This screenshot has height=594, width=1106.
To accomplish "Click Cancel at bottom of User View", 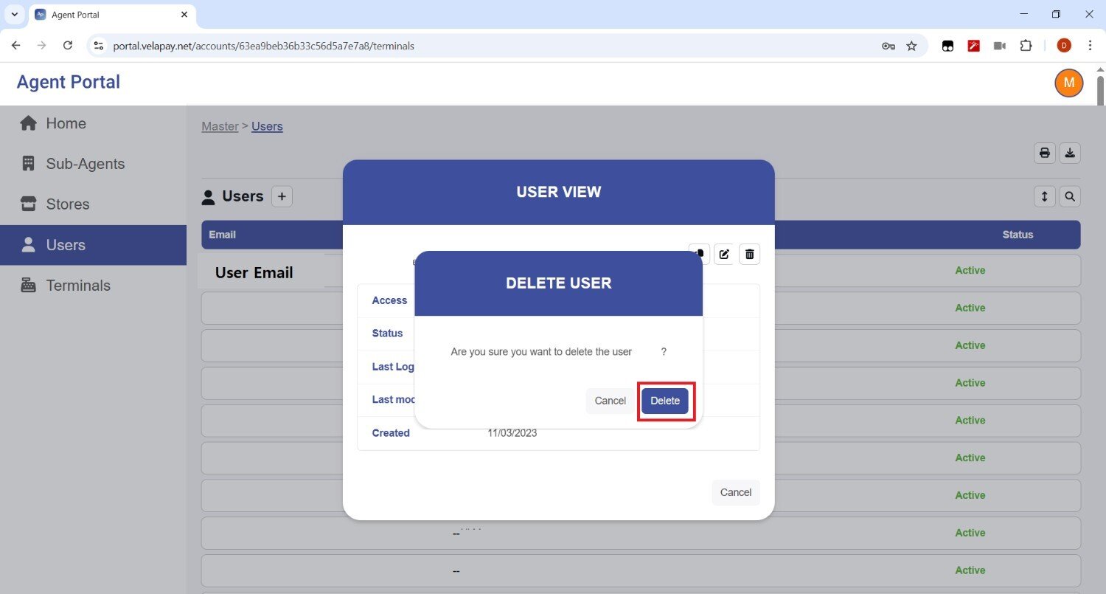I will point(735,492).
